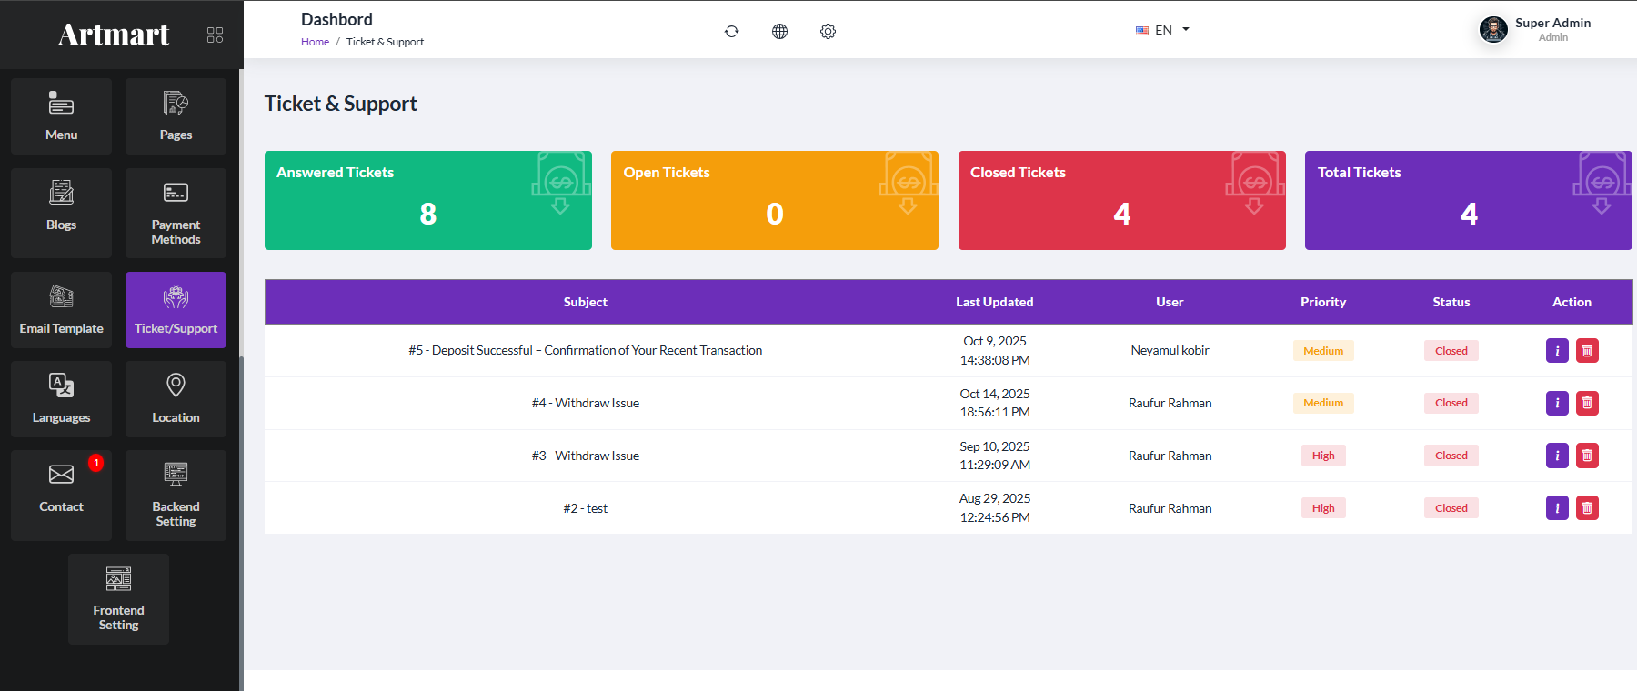Open the EN language dropdown
Screen dimensions: 1637x691
pyautogui.click(x=1162, y=30)
